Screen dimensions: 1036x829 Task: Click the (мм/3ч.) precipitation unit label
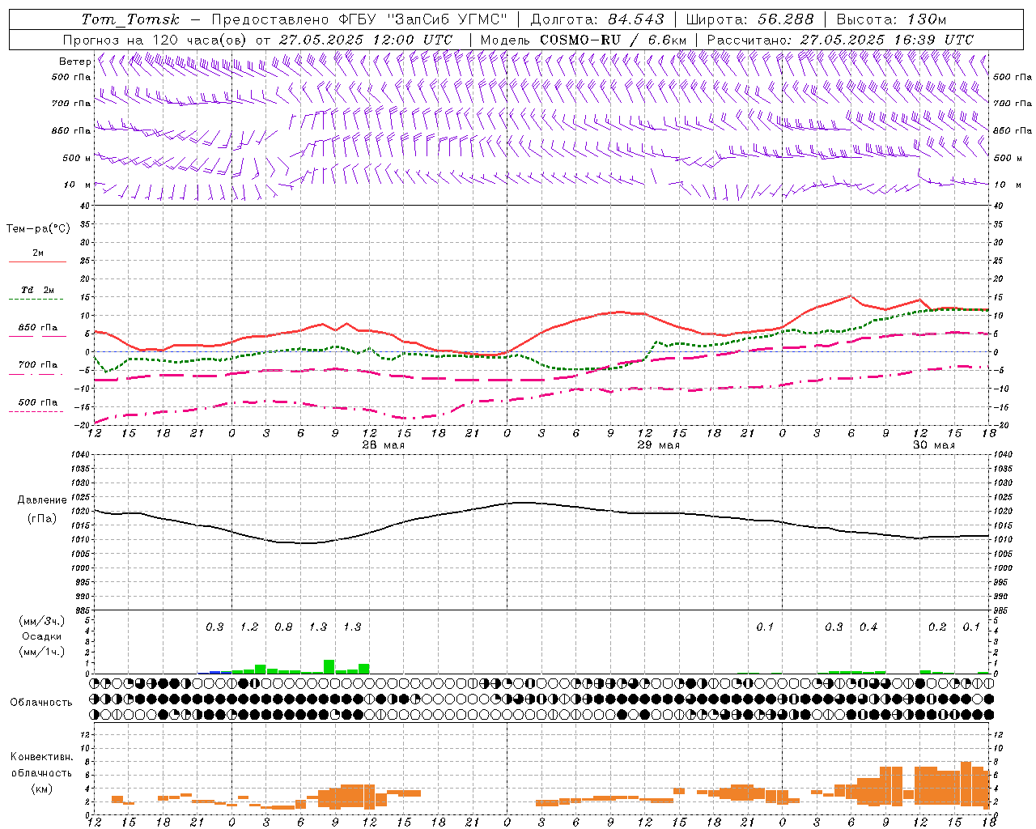click(42, 621)
